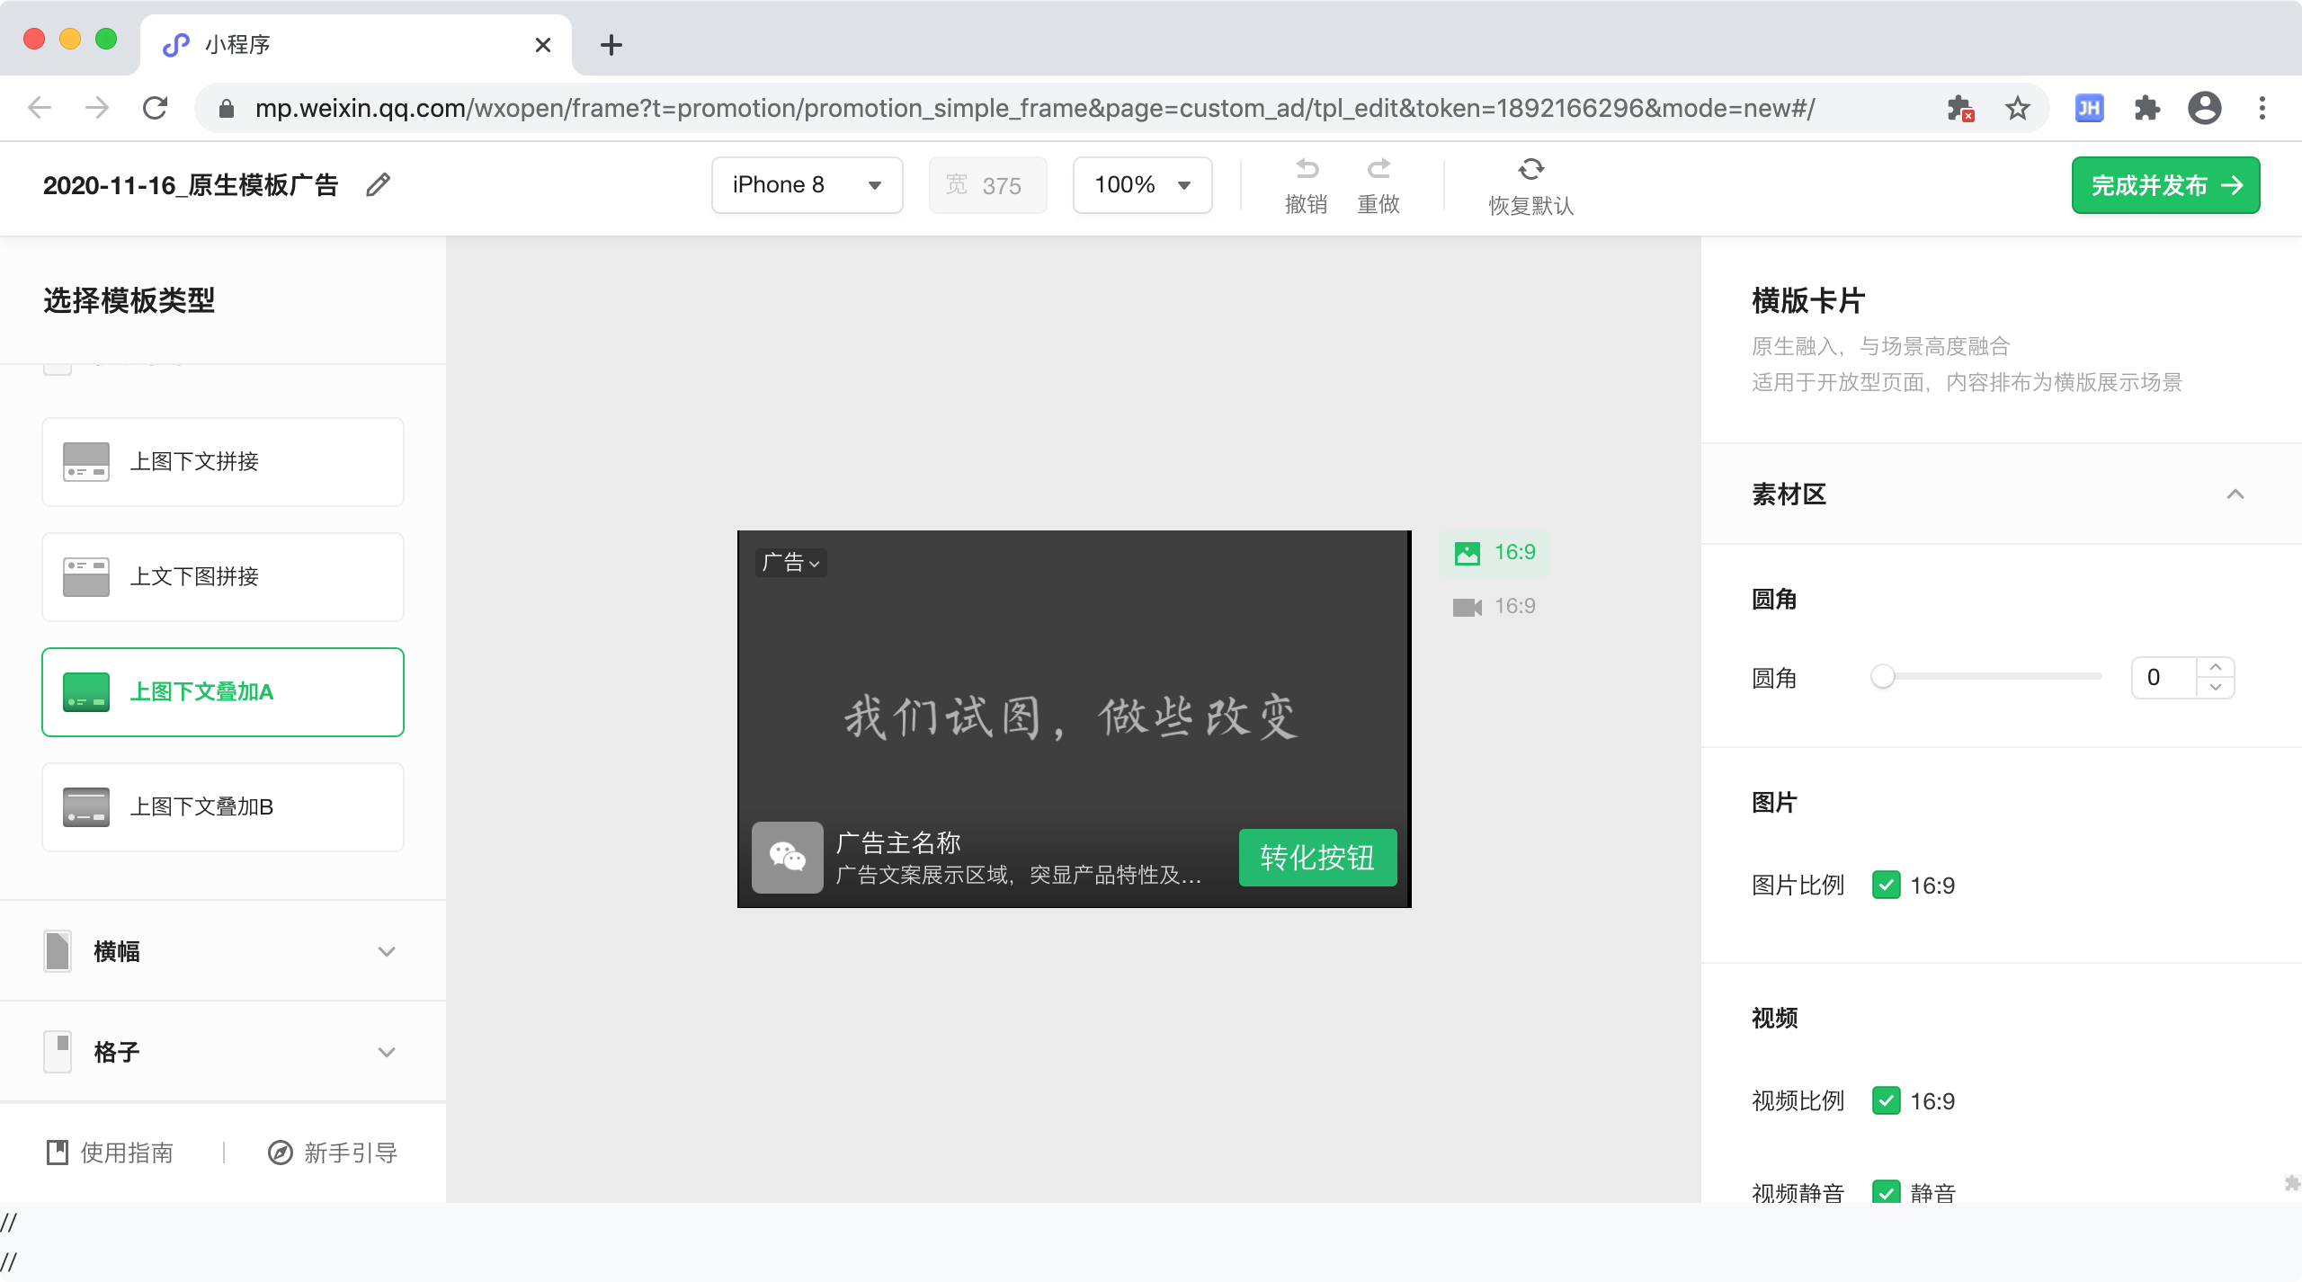
Task: Select the 16:9 video camera icon
Action: (x=1468, y=607)
